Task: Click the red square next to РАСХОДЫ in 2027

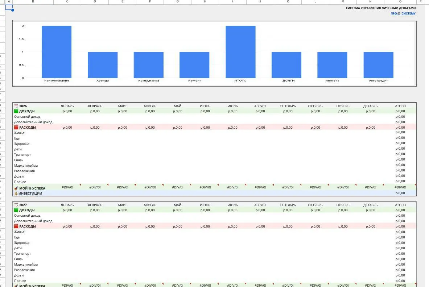Action: (16, 226)
